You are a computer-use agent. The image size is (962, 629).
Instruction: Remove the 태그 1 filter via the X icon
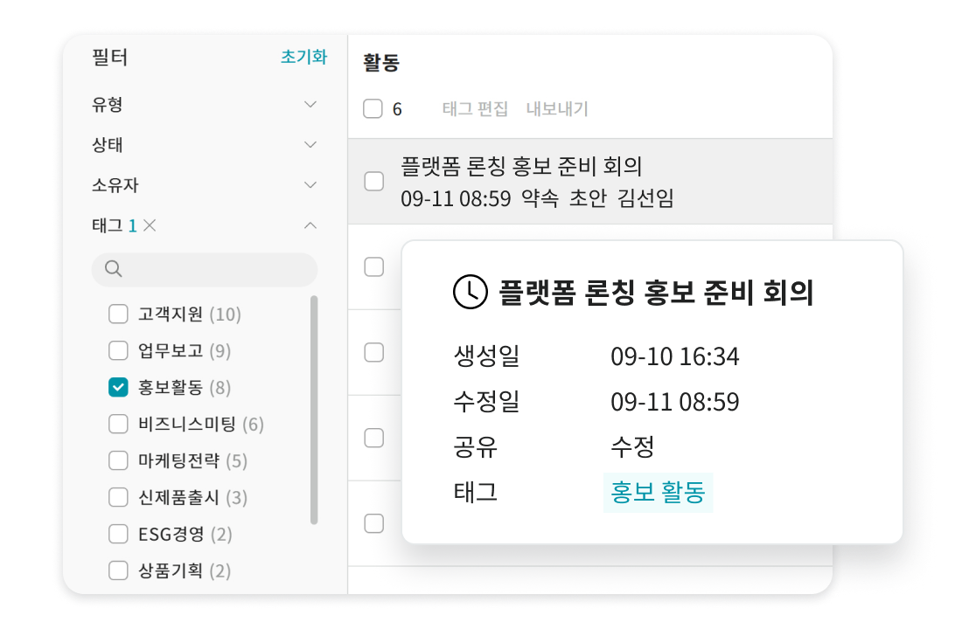[150, 225]
